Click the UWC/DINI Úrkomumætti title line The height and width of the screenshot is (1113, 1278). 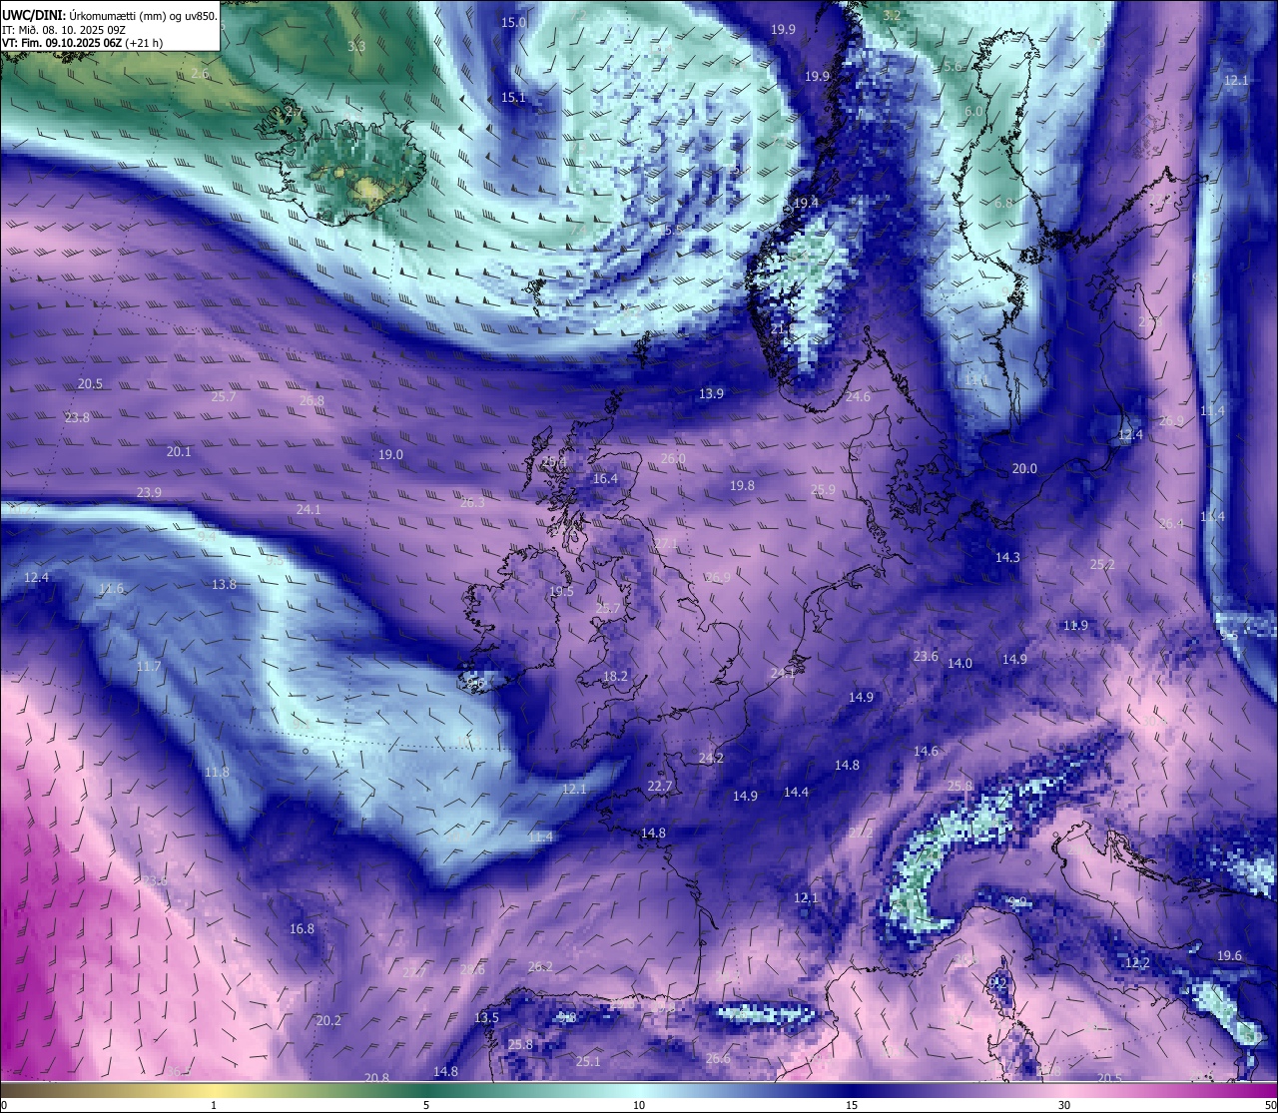click(110, 16)
